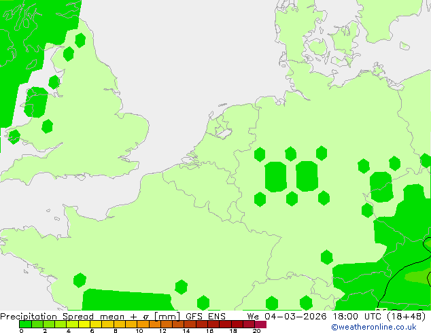This screenshot has width=431, height=333.
Task: Click the legend value '20'
Action: tap(257, 330)
